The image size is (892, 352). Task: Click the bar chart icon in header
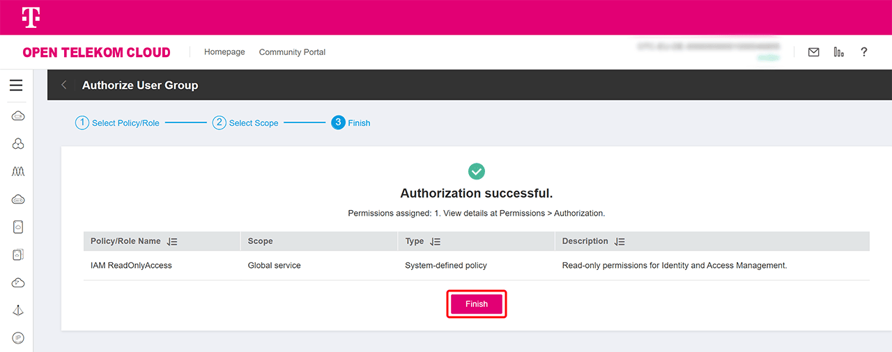click(x=838, y=52)
